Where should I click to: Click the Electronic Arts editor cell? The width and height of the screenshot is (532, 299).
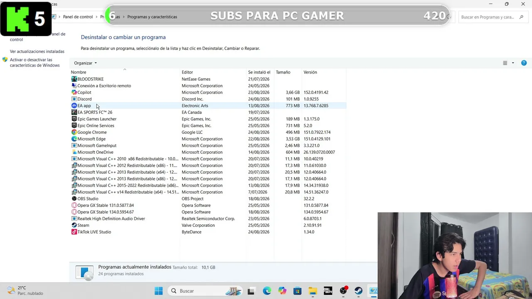point(195,105)
